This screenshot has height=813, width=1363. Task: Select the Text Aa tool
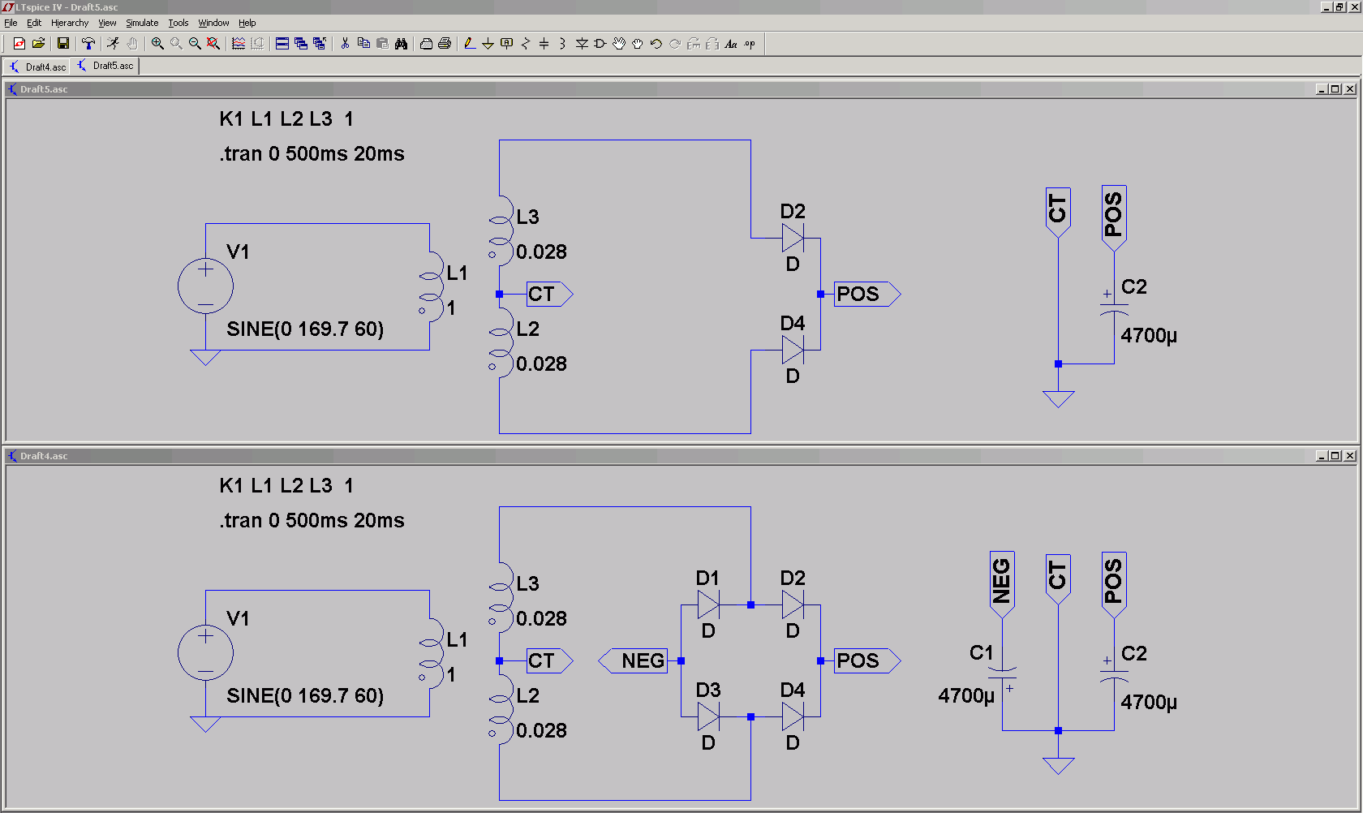point(731,44)
